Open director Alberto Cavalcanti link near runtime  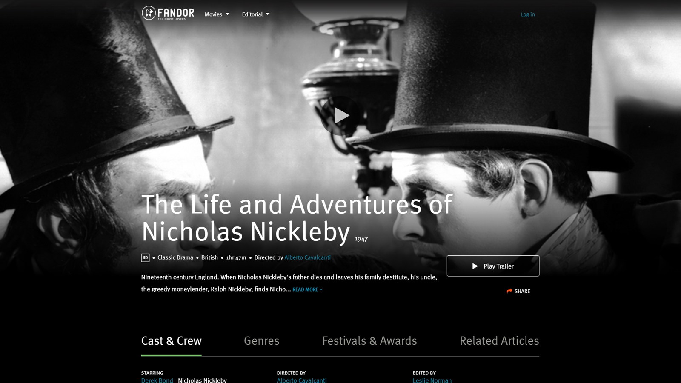coord(307,257)
